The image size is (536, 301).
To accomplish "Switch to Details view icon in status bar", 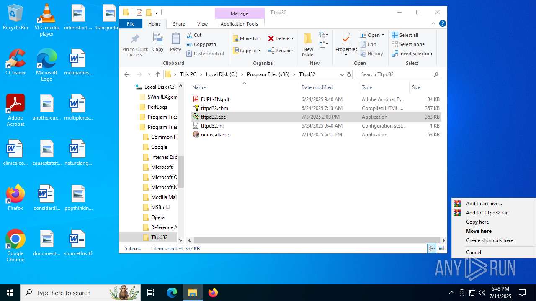I will [432, 249].
